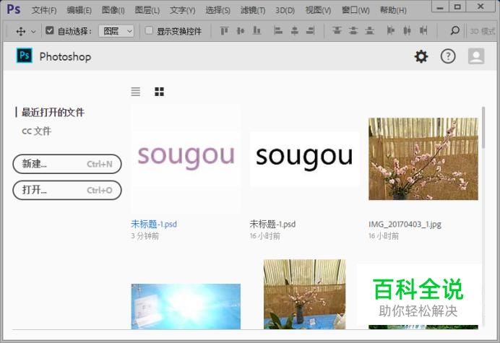Click the 打开... button
This screenshot has width=500, height=343.
pyautogui.click(x=67, y=190)
